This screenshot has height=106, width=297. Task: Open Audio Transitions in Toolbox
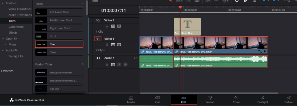(20, 15)
